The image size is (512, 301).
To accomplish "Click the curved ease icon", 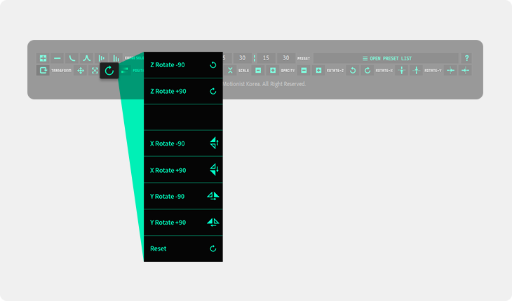I will 72,58.
